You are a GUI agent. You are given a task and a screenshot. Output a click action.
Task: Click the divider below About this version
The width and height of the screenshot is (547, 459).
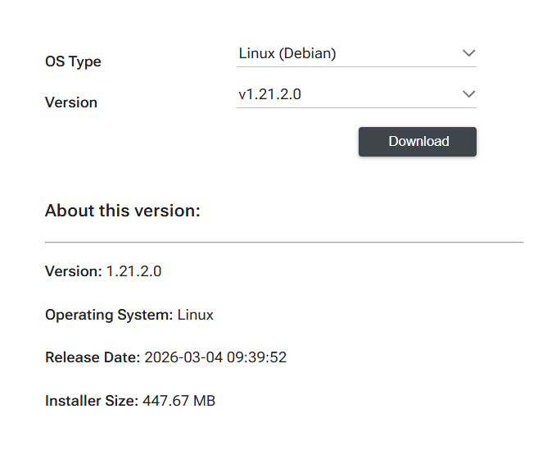tap(284, 242)
